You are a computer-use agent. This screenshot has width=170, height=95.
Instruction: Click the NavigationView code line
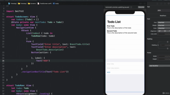click(x=26, y=28)
